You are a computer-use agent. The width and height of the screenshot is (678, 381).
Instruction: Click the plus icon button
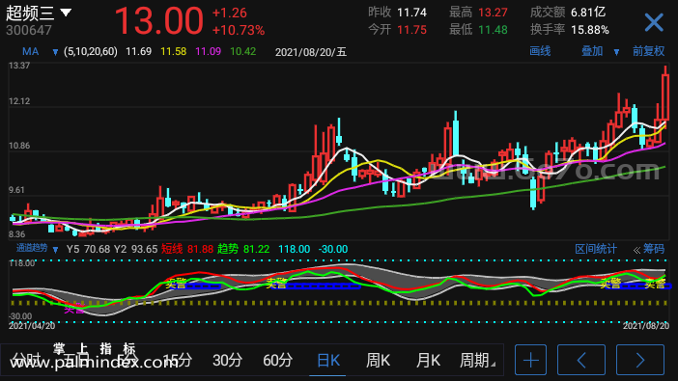(530, 360)
